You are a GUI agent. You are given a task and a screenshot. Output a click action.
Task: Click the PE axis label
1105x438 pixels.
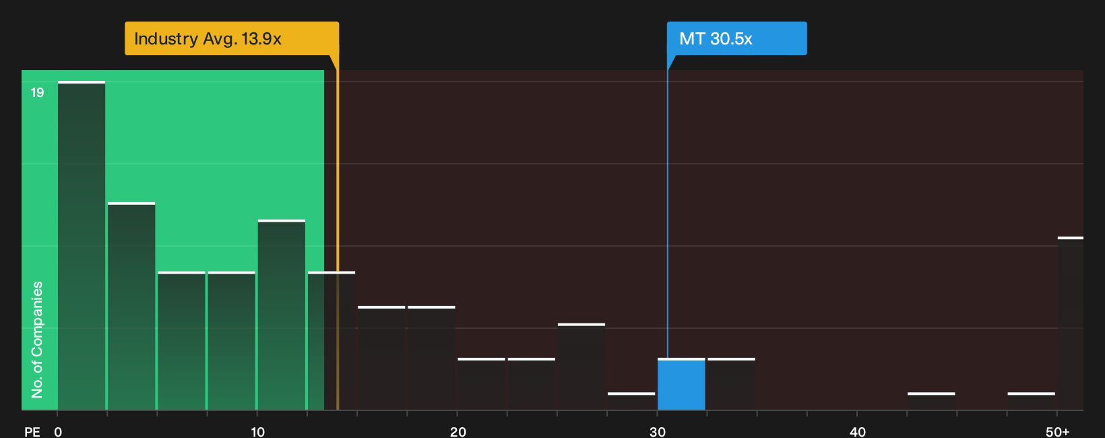coord(32,432)
